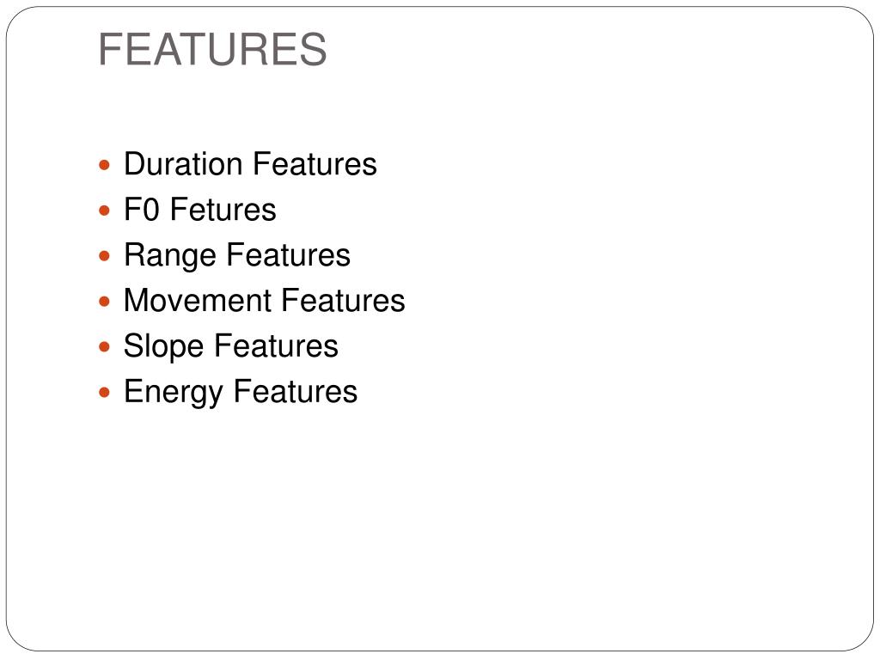Click the F0 Fetures bullet text
This screenshot has width=880, height=660.
point(199,210)
